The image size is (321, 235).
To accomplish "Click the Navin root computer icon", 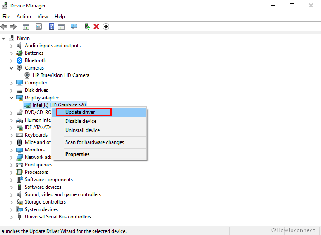I will coord(12,38).
